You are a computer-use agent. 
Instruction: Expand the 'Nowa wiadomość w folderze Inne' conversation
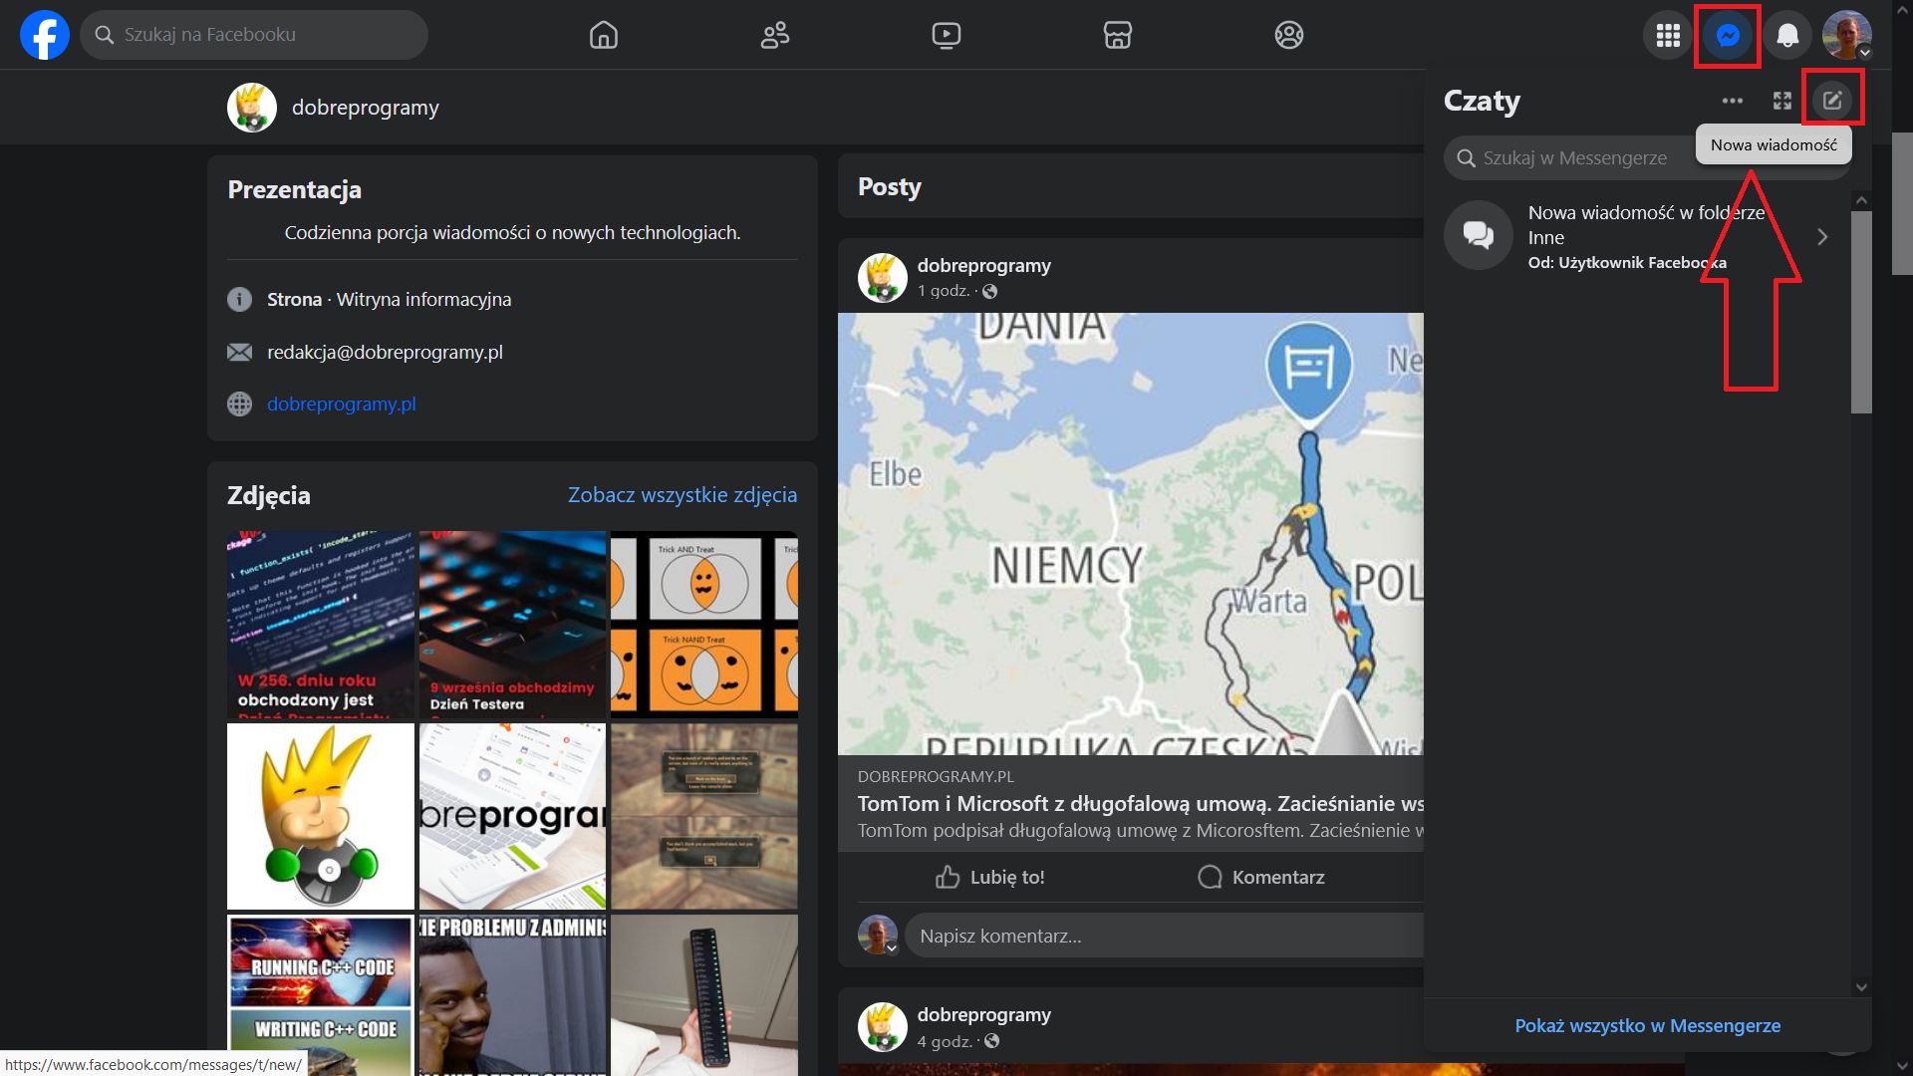pos(1823,236)
